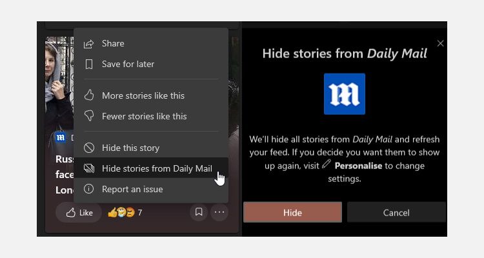Click the bookmark icon on the story card
484x258 pixels.
click(x=199, y=212)
